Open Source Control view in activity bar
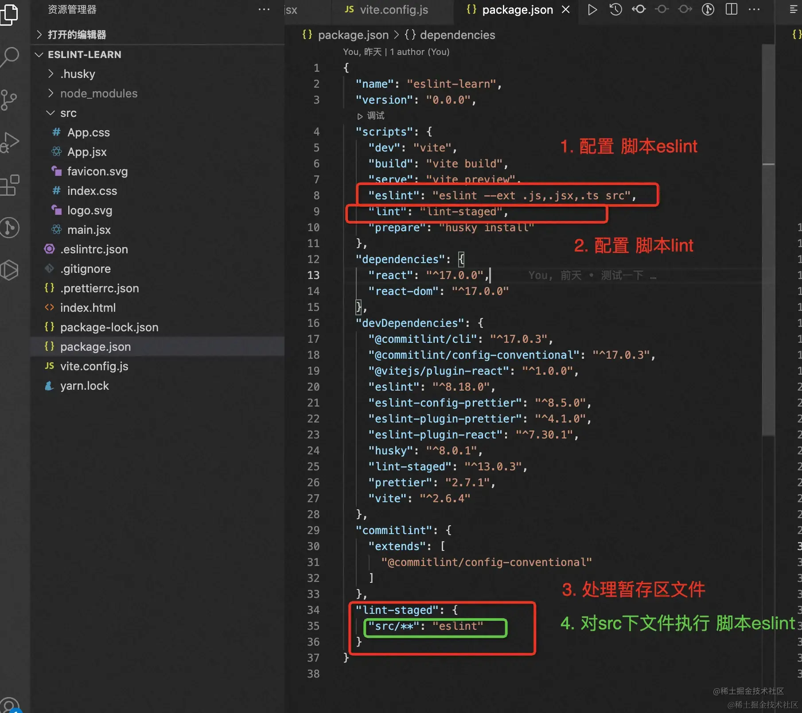This screenshot has width=802, height=713. [9, 100]
